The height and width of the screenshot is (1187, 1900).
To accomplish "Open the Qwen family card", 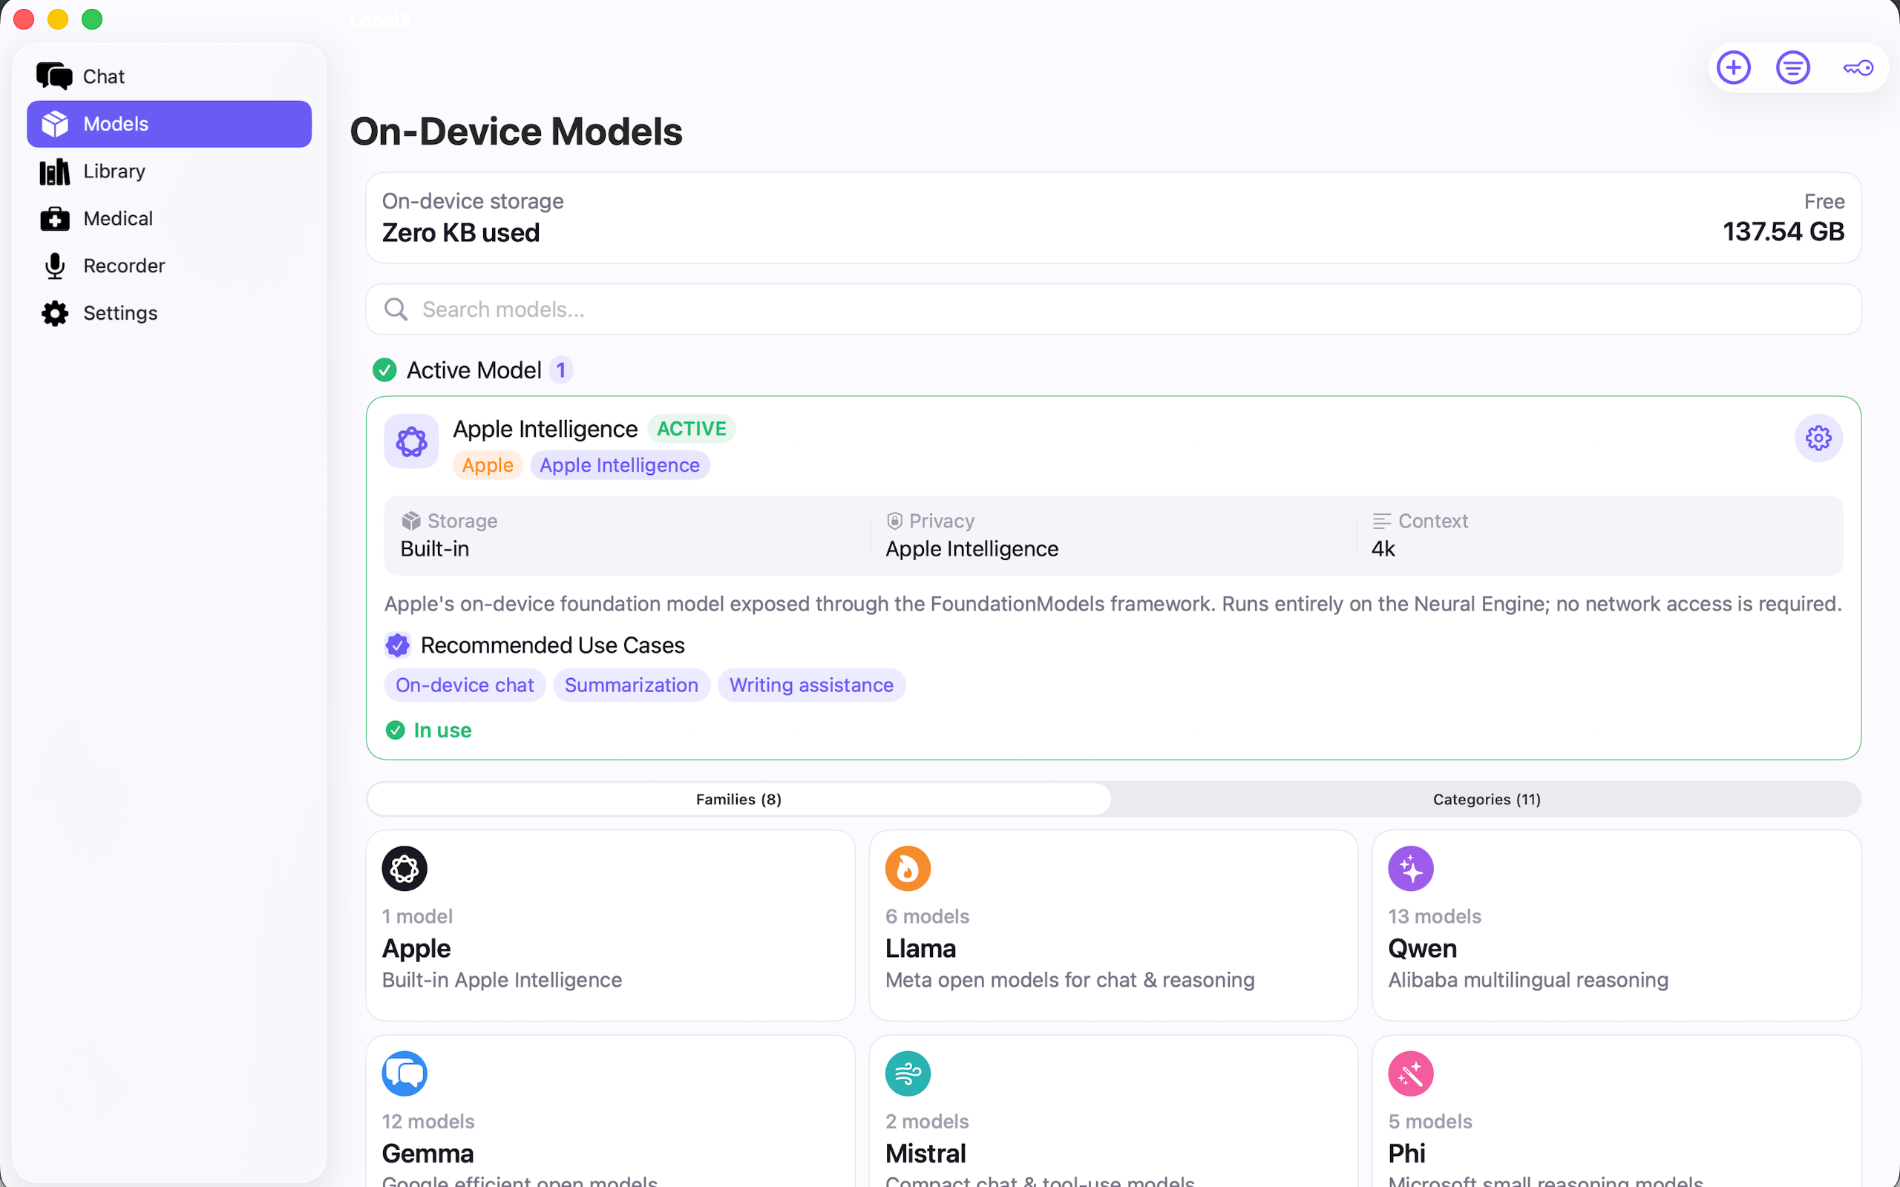I will [1616, 926].
